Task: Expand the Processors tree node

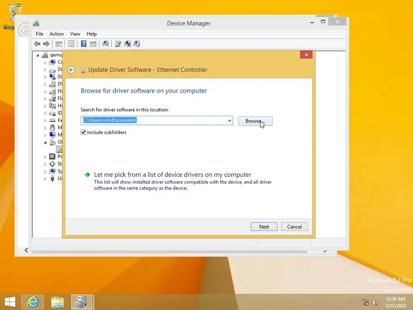Action: [45, 157]
